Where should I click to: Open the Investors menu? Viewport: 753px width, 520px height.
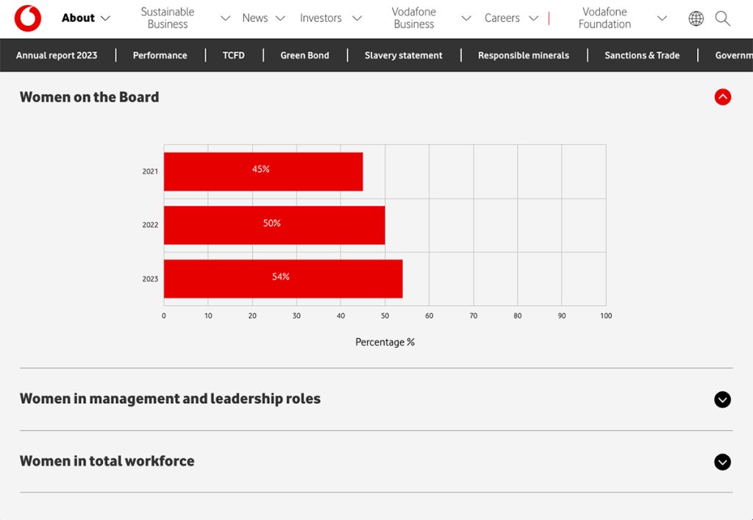pos(321,18)
